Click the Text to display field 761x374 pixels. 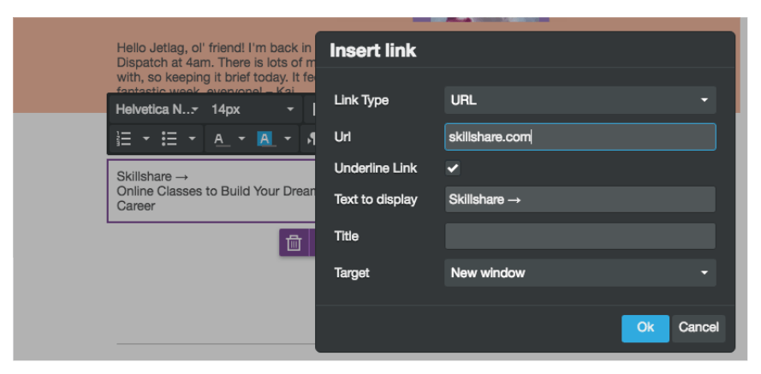580,199
